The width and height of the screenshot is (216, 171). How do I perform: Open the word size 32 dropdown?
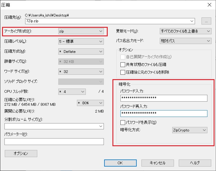81,71
